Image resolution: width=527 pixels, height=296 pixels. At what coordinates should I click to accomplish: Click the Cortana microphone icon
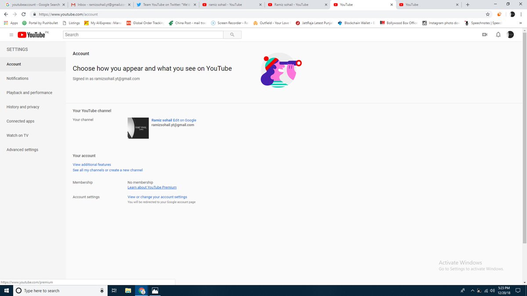point(102,290)
